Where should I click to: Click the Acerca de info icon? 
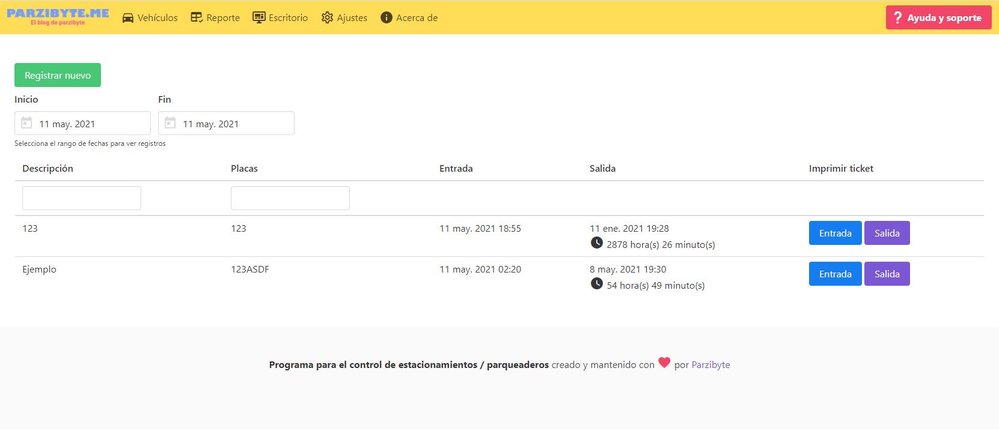(x=386, y=17)
